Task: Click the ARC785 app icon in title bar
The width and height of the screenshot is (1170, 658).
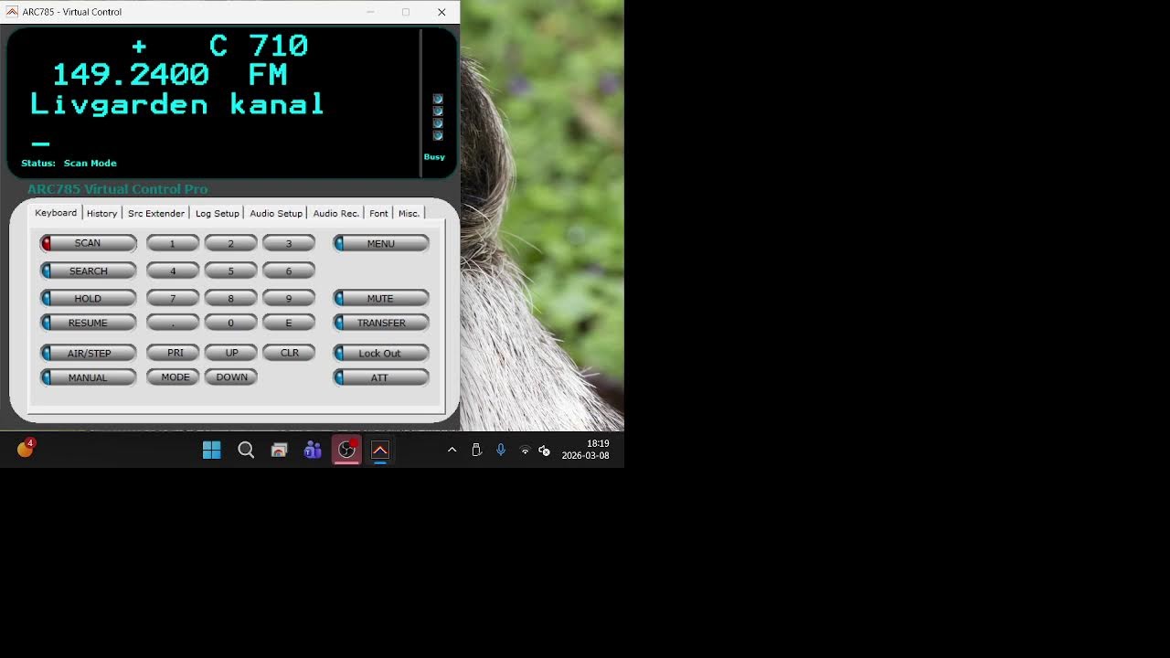Action: pos(12,12)
